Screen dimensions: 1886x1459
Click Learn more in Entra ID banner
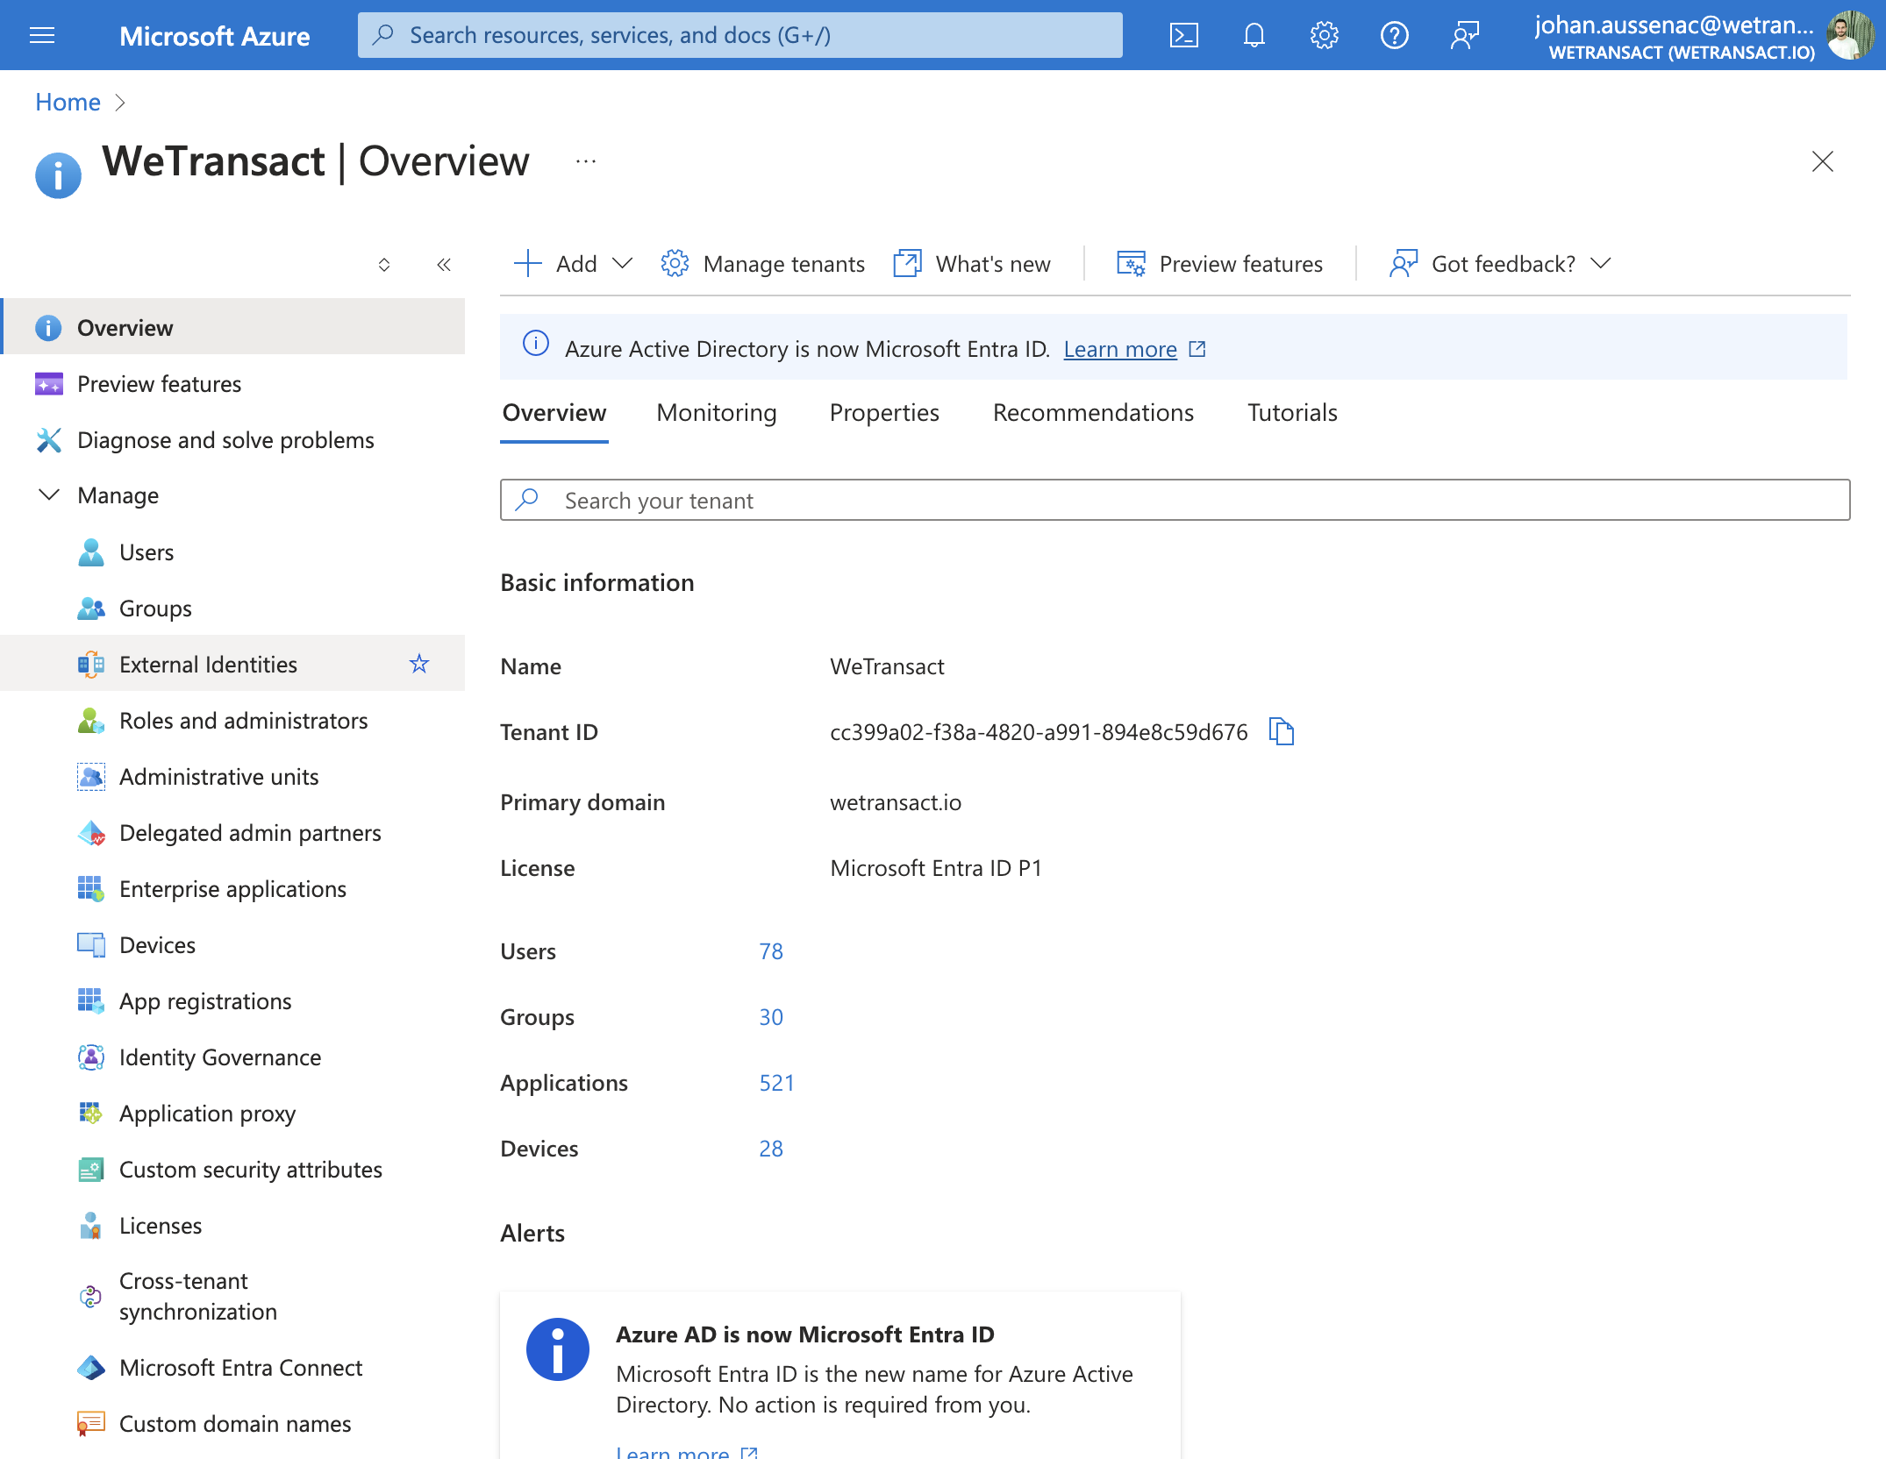click(x=1120, y=349)
